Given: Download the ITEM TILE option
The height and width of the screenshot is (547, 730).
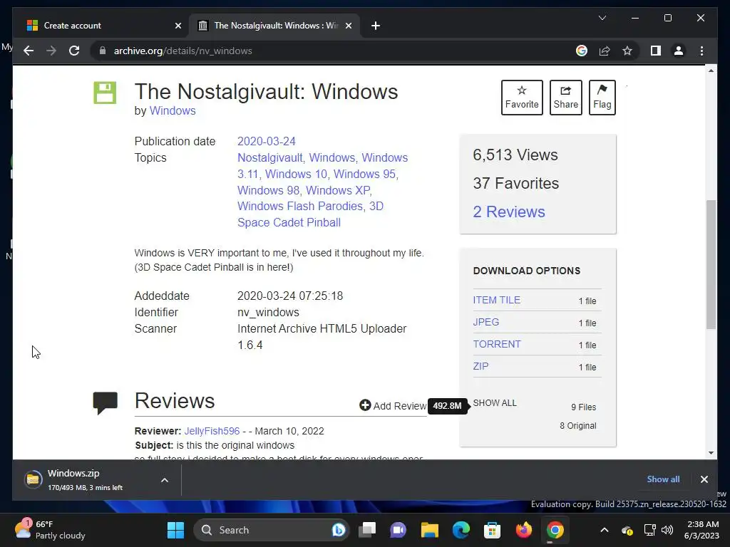Looking at the screenshot, I should 496,300.
